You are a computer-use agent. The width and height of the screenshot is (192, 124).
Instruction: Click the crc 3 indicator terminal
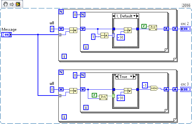pyautogui.click(x=186, y=89)
